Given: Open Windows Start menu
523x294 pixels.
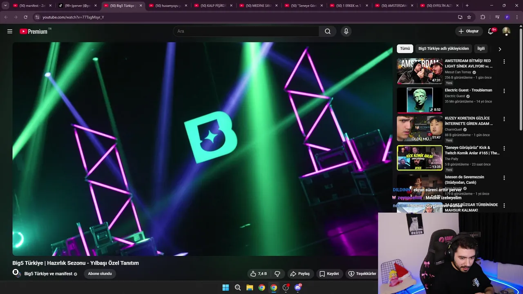Looking at the screenshot, I should [226, 287].
